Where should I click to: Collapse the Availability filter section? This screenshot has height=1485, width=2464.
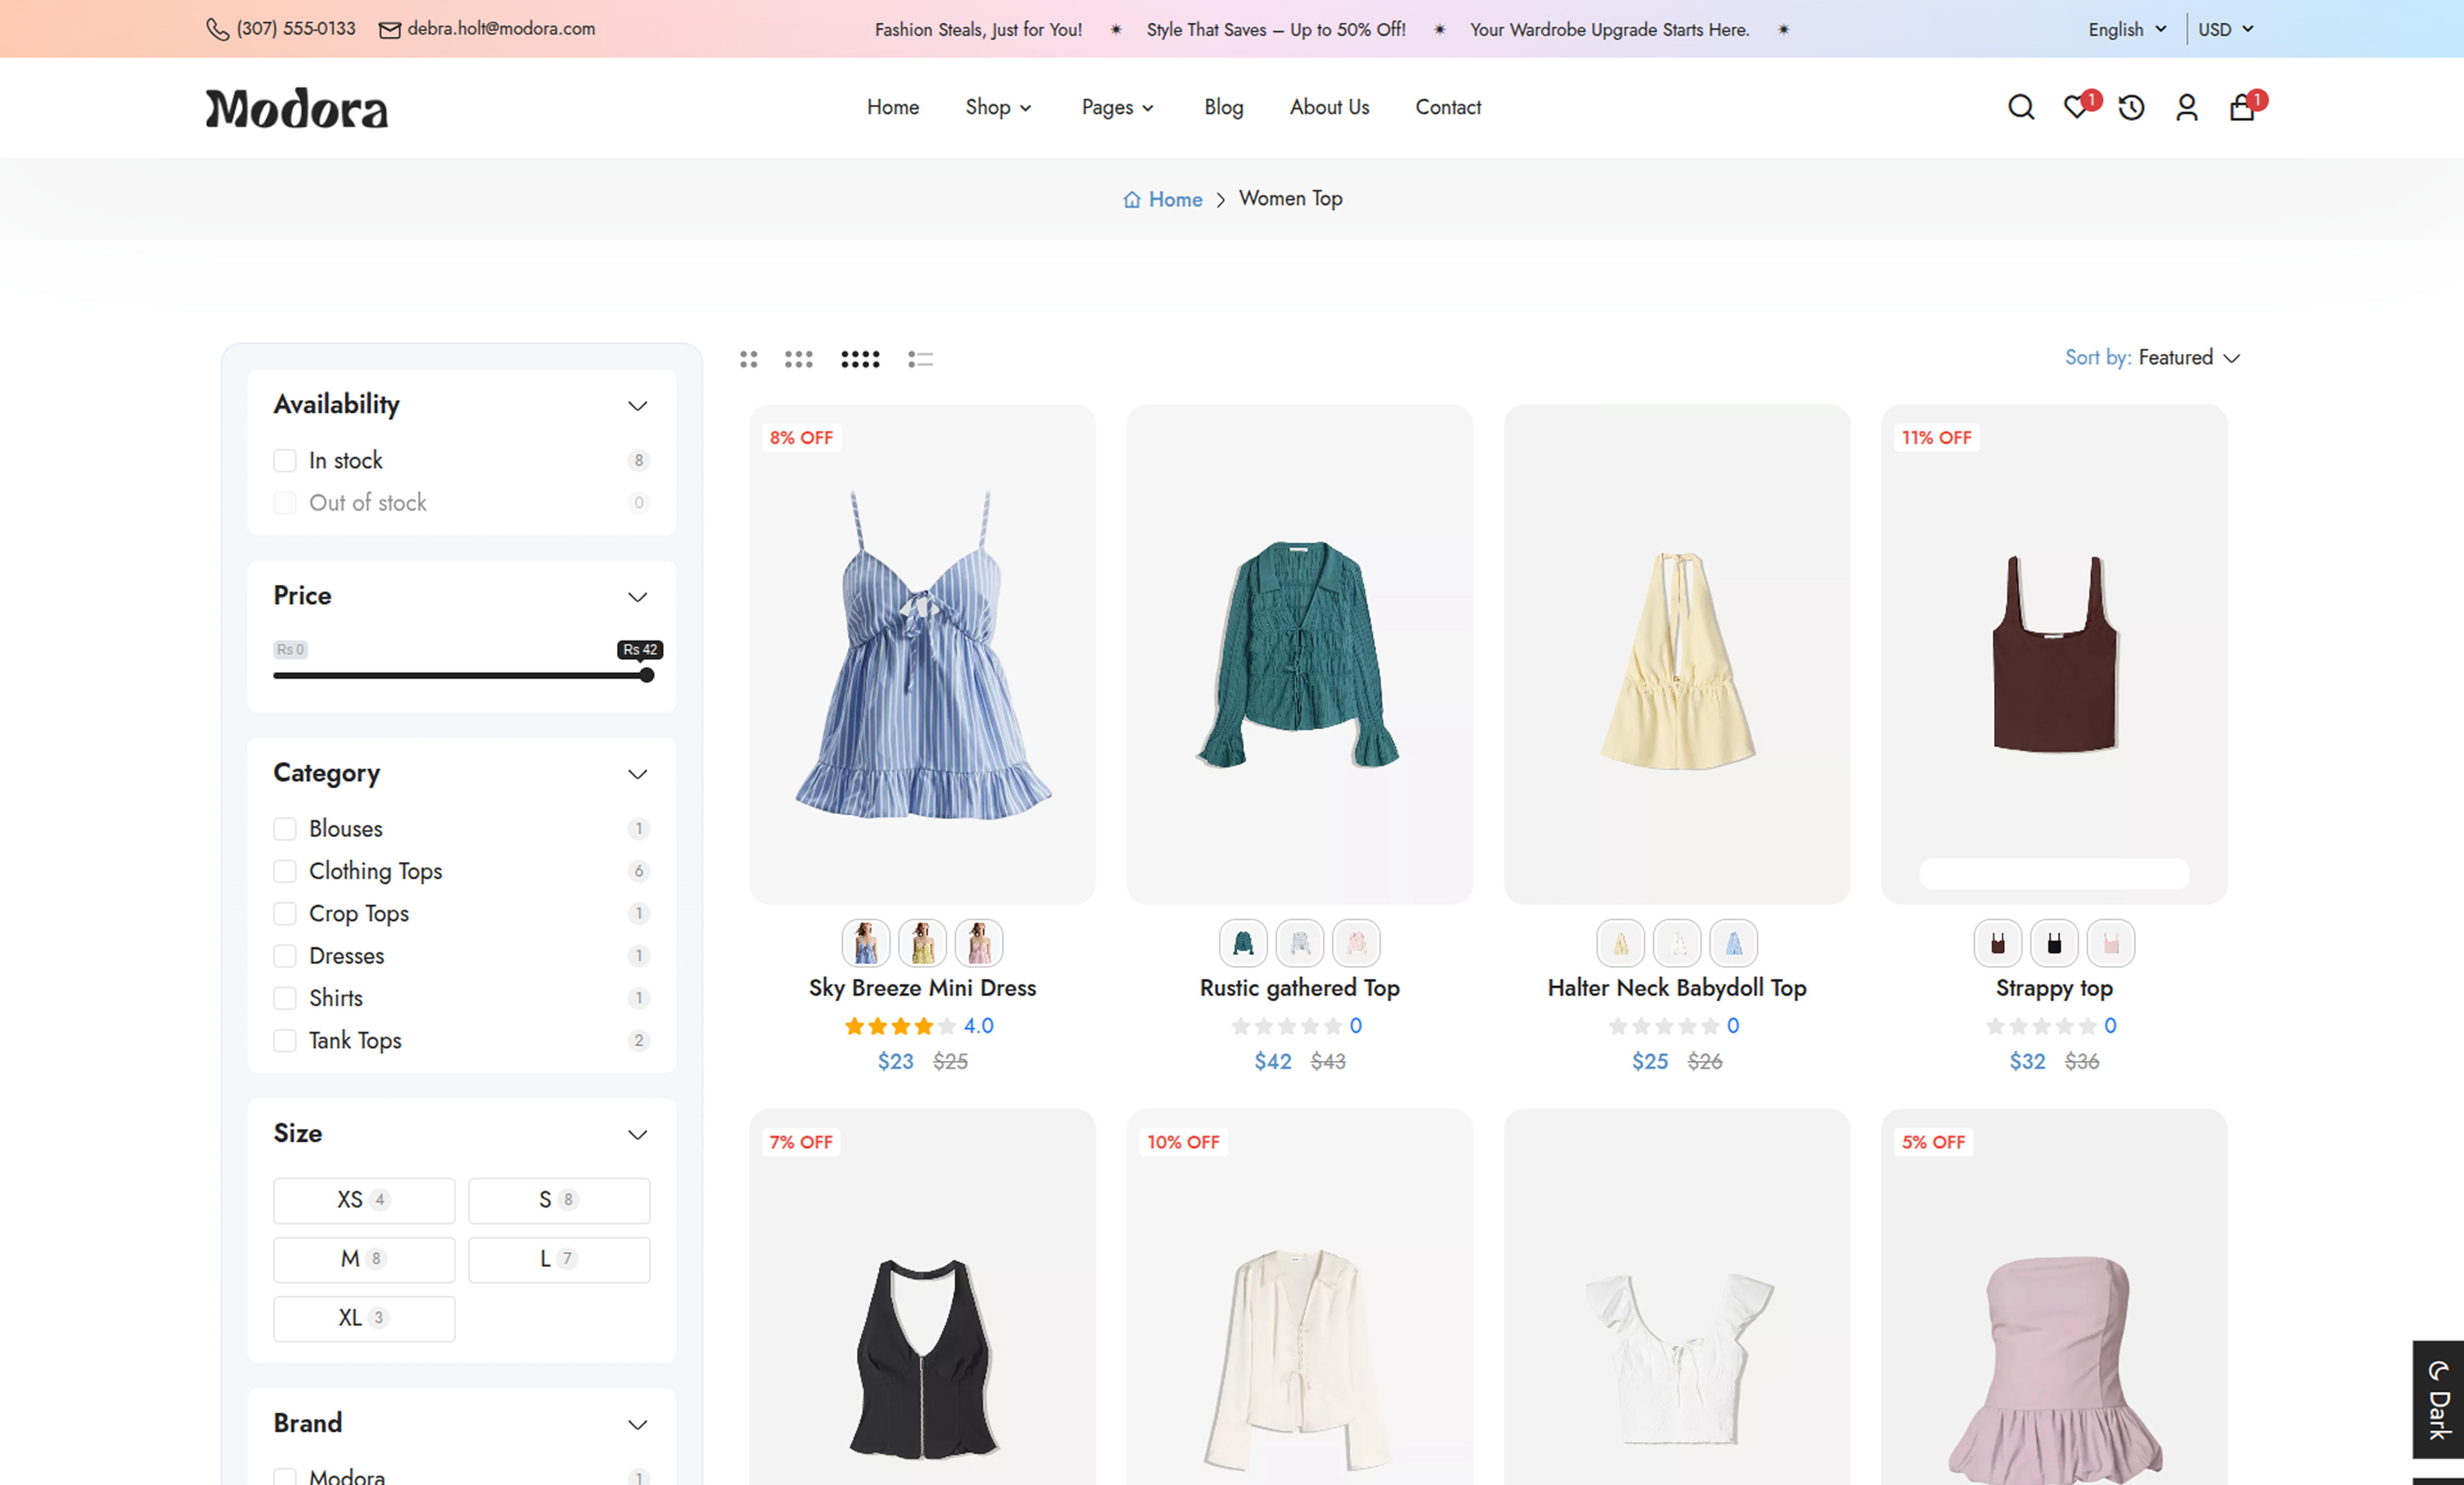pos(637,405)
